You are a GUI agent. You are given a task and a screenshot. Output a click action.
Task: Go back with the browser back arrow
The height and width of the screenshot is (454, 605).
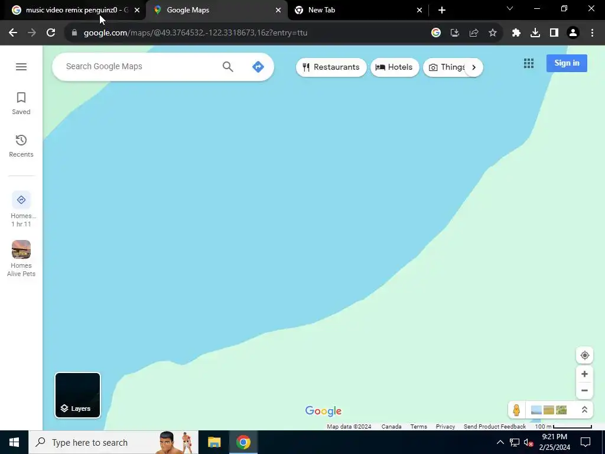pyautogui.click(x=13, y=33)
